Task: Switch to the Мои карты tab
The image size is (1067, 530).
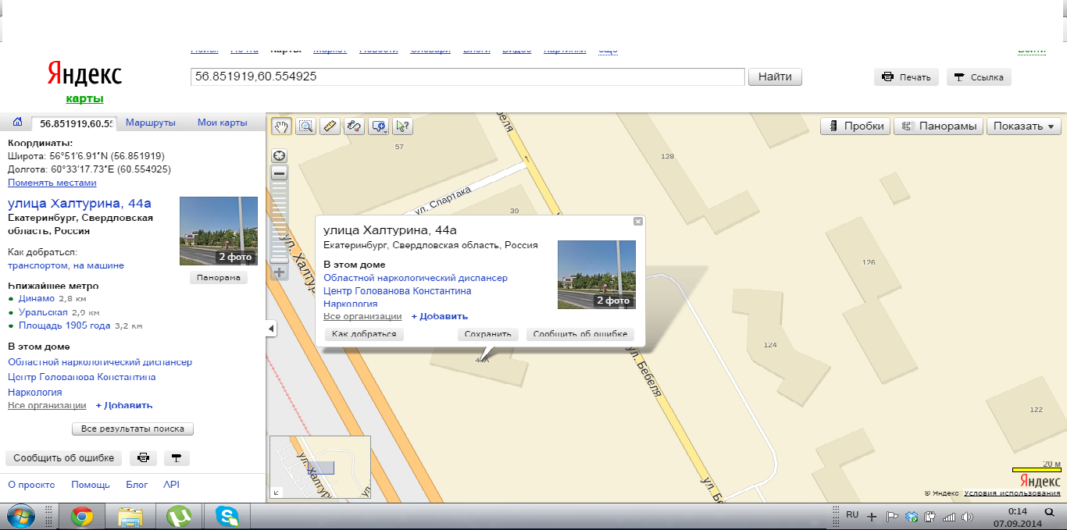Action: [223, 123]
